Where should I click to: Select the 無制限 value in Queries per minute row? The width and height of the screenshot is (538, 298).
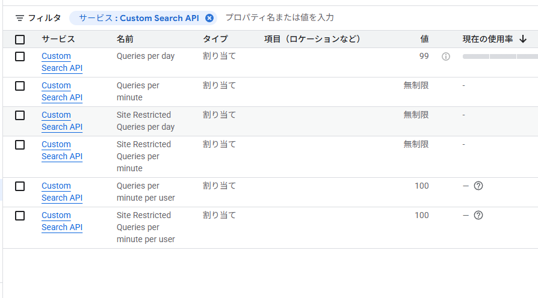416,85
